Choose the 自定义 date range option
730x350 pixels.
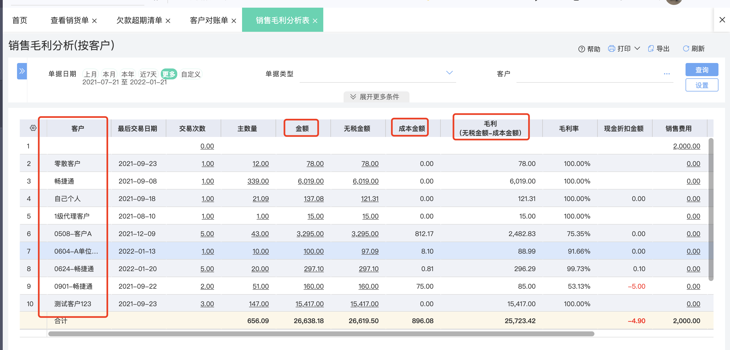[191, 74]
